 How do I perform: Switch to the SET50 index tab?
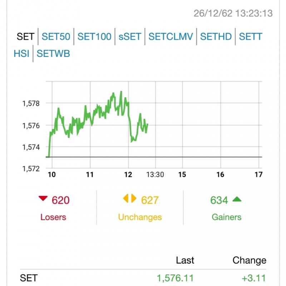click(56, 36)
